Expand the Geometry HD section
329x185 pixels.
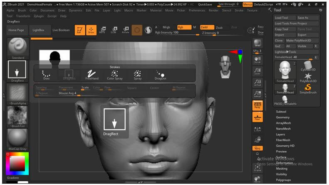(x=285, y=146)
